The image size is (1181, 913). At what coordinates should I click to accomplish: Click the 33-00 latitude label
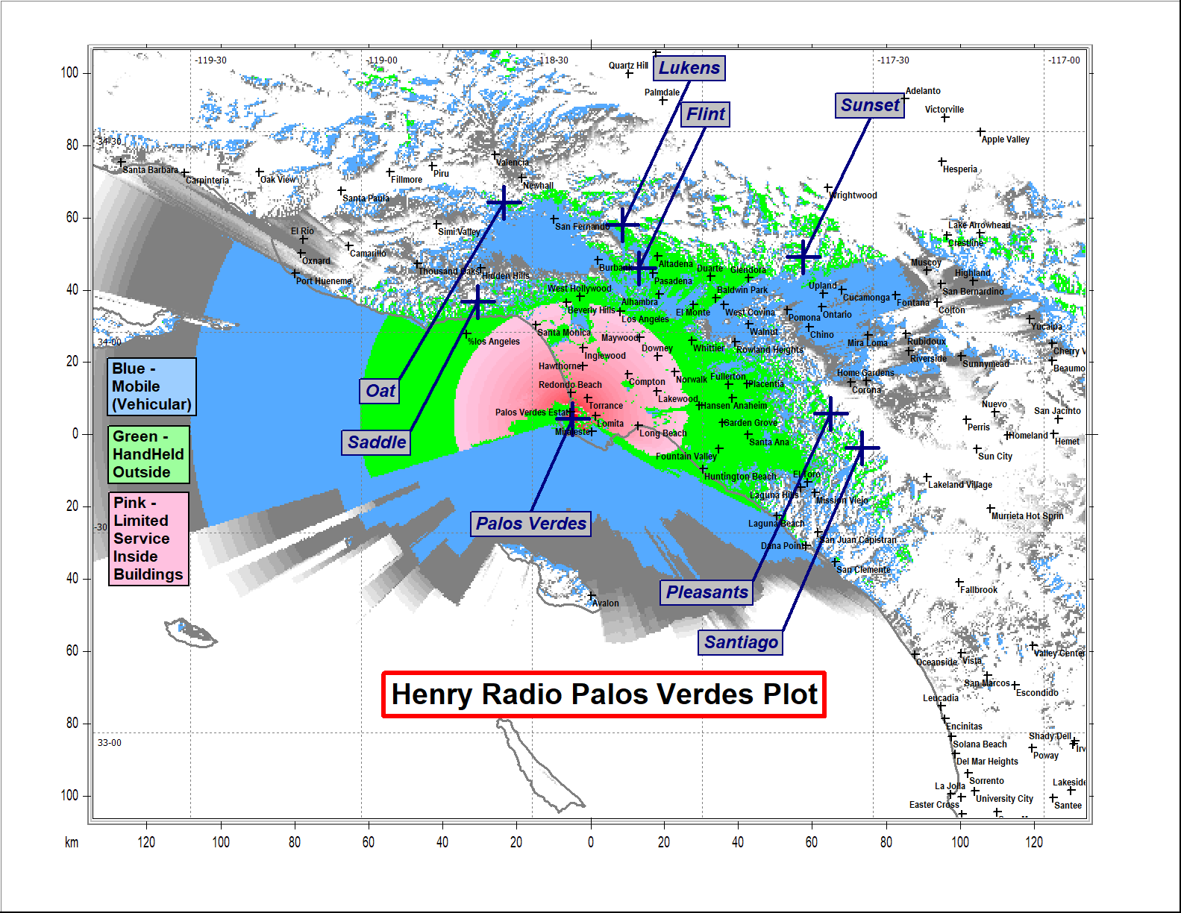(x=109, y=743)
